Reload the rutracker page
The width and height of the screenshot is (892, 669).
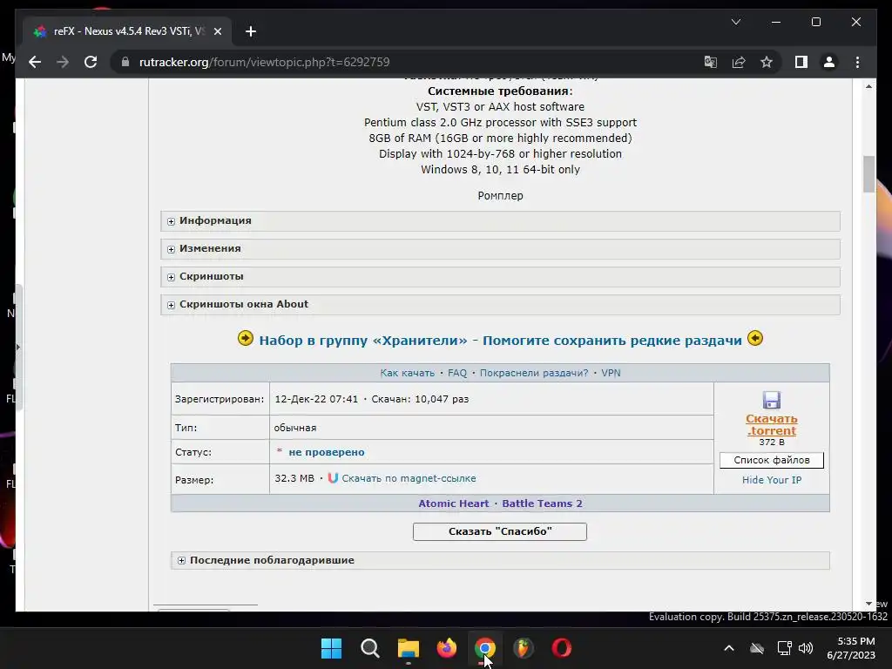pyautogui.click(x=91, y=62)
